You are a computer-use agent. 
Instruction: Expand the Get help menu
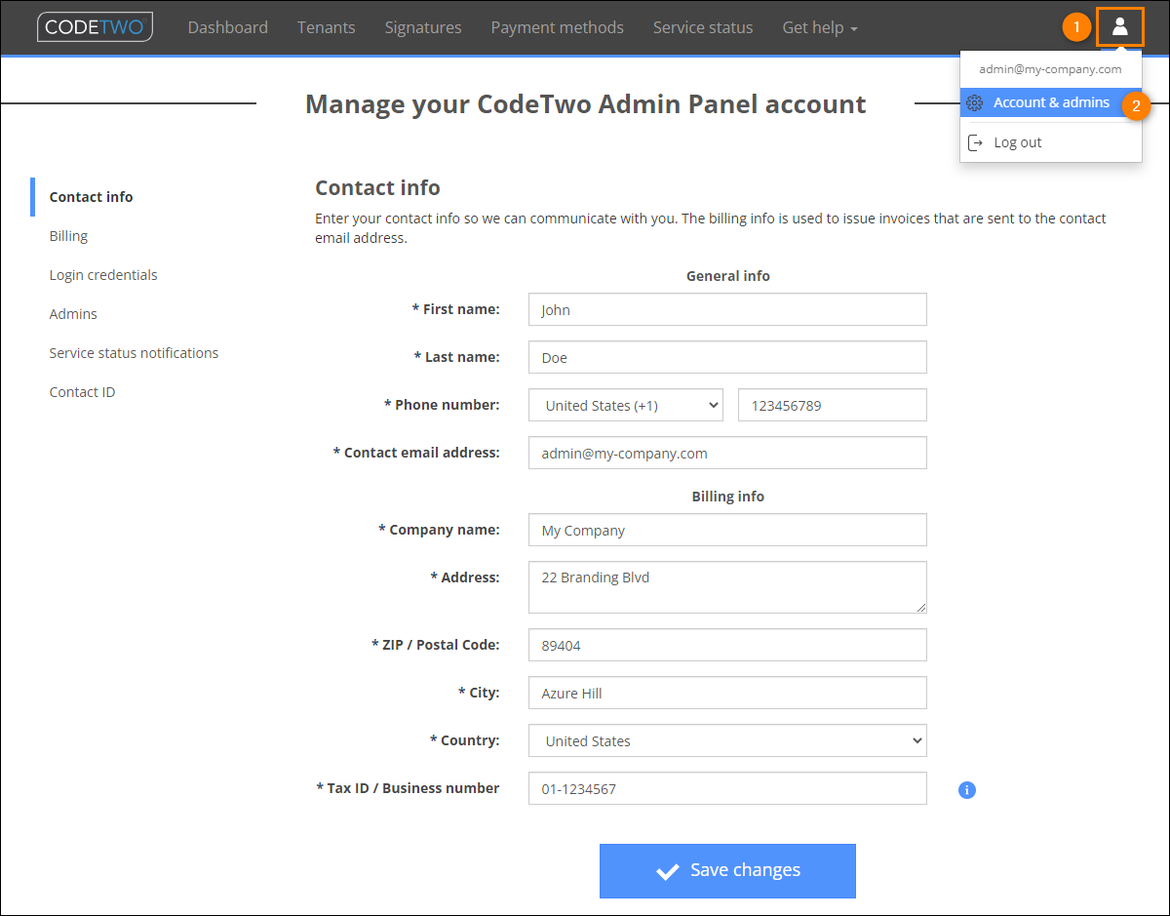coord(819,27)
